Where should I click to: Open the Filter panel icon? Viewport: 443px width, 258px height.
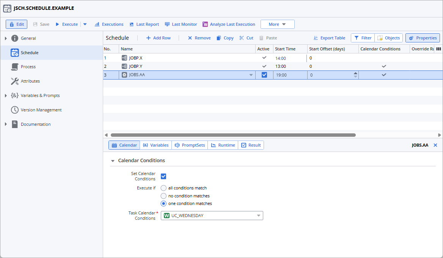pos(357,38)
